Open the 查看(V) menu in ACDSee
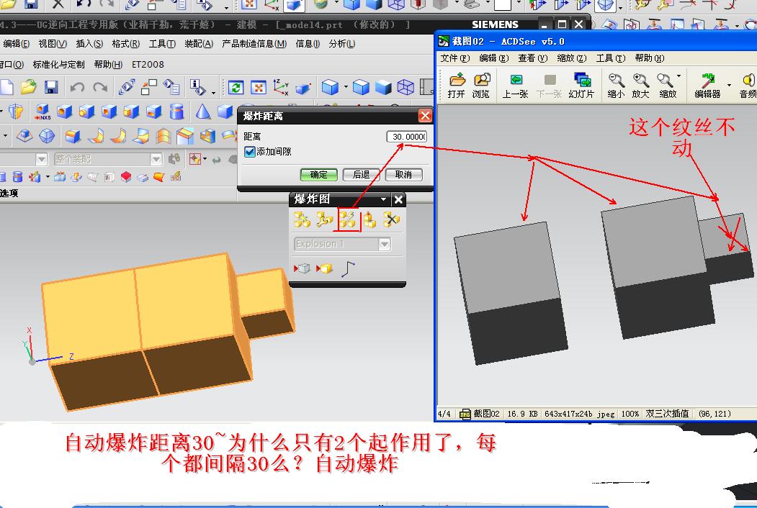The height and width of the screenshot is (508, 757). click(x=533, y=58)
